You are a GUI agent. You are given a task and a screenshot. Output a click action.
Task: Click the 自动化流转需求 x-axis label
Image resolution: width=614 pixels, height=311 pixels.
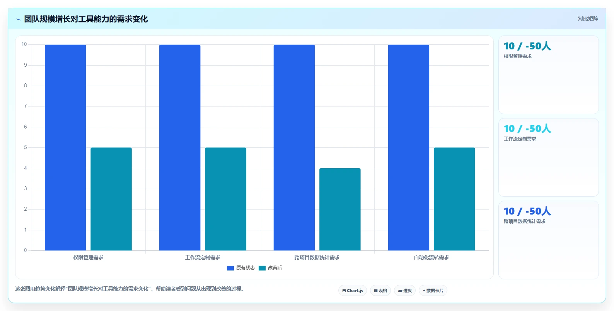[432, 257]
